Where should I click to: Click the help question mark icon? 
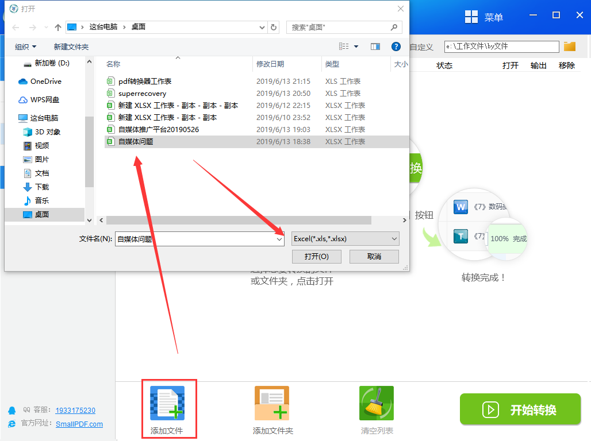coord(396,47)
